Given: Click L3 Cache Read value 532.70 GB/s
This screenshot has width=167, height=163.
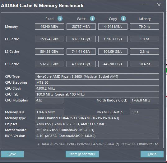Looking at the screenshot, I should tap(49, 64).
